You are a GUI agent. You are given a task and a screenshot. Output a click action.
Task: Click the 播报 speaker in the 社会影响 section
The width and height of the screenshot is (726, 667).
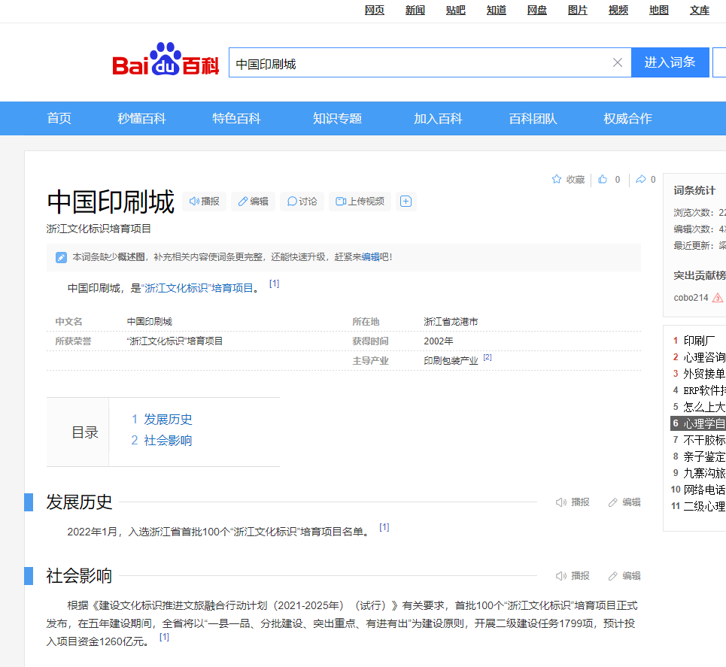pos(573,576)
